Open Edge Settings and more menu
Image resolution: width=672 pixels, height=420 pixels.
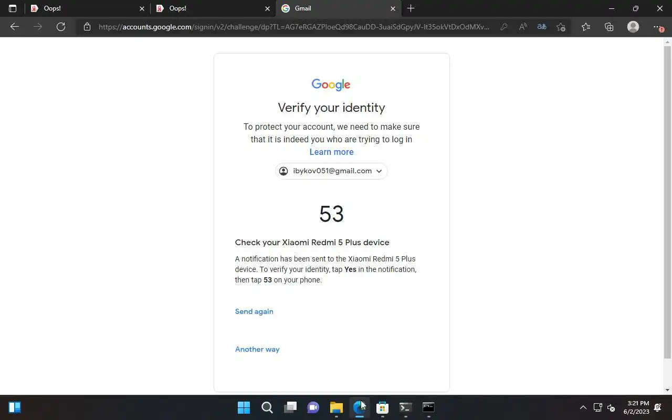(x=657, y=27)
